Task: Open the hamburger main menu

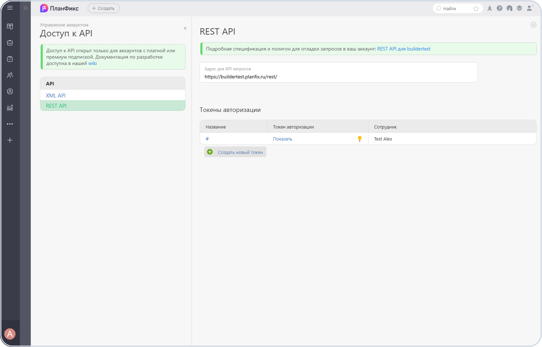Action: [x=10, y=8]
